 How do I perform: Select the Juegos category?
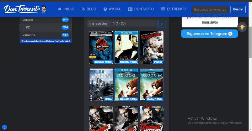click(45, 20)
